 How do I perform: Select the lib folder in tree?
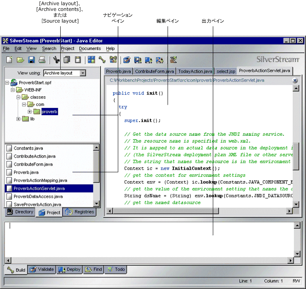32,119
